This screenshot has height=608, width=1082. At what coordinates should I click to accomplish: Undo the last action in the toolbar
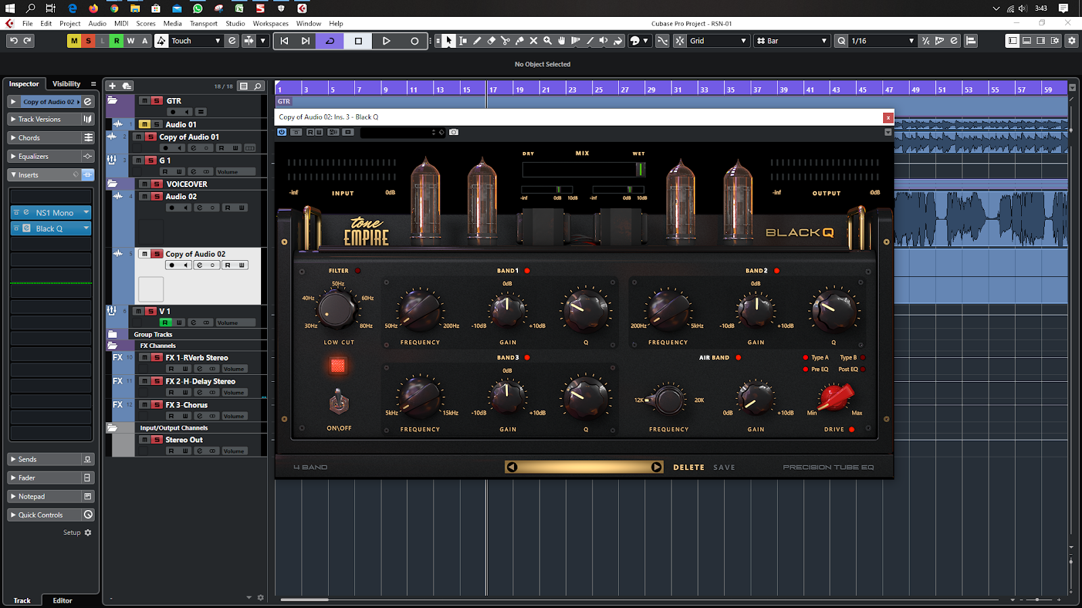click(14, 41)
